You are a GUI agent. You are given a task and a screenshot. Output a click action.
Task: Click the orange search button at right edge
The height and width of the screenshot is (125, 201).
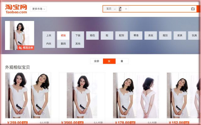tap(198, 9)
